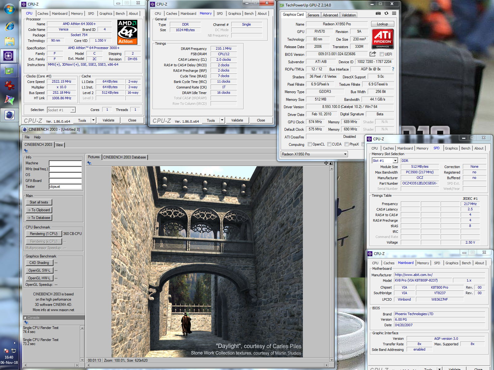The image size is (494, 370).
Task: Open the Tools arrow in CPU-Z Memory window
Action: 222,120
